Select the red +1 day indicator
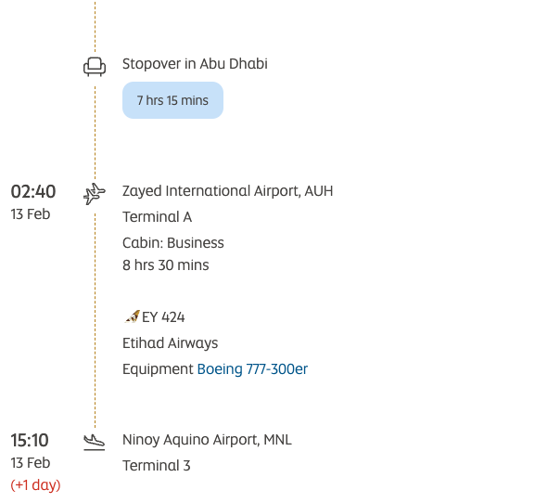 (35, 485)
